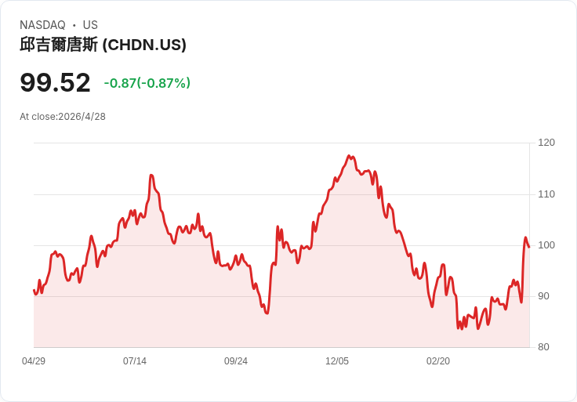Image resolution: width=577 pixels, height=402 pixels.
Task: Click the 99.52 current price
Action: (x=55, y=82)
